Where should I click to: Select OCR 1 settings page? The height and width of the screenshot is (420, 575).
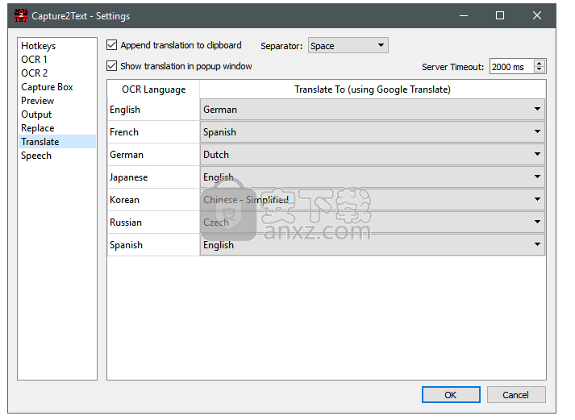56,60
